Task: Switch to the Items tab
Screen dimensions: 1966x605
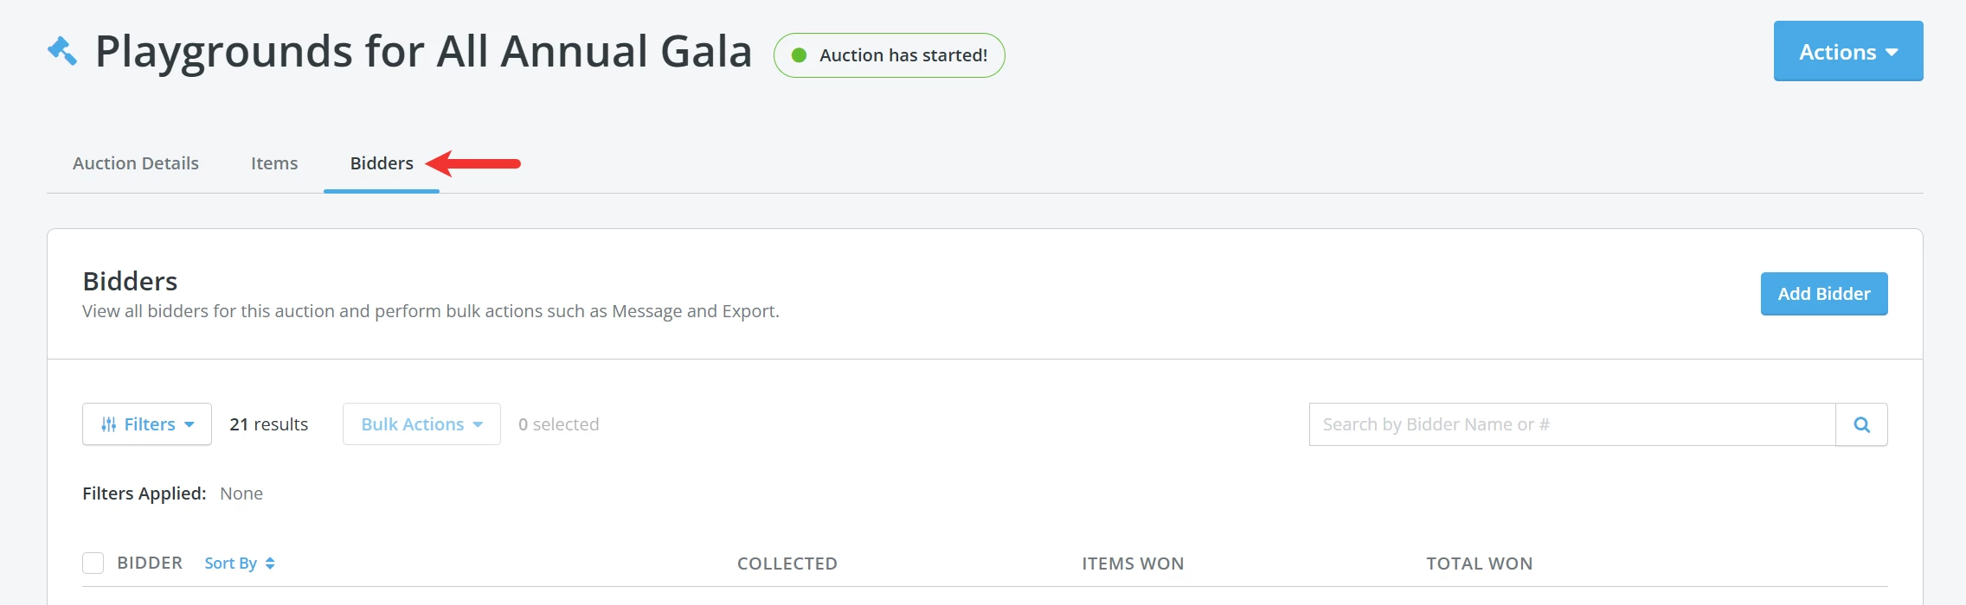Action: (x=273, y=162)
